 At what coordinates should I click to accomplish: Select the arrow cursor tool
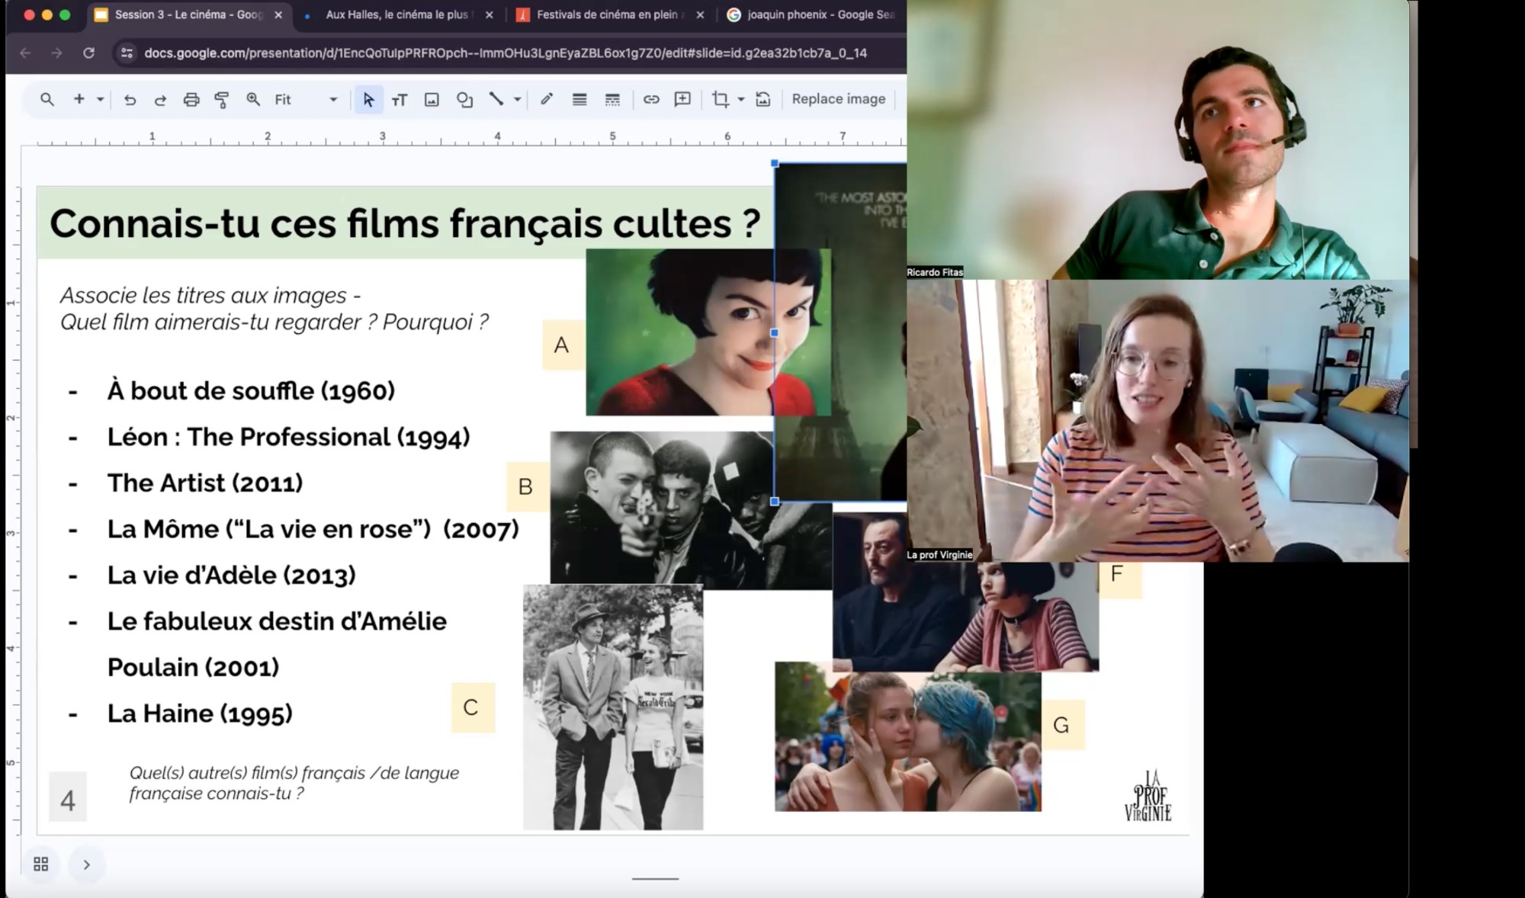pos(368,99)
